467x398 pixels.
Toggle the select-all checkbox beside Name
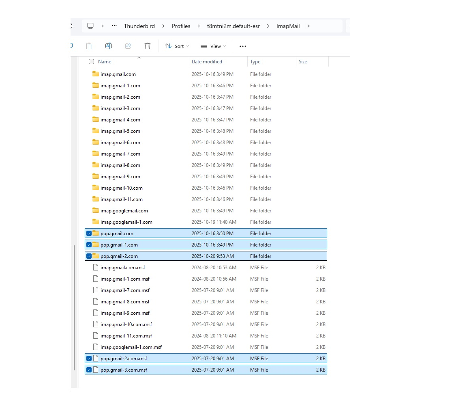91,62
